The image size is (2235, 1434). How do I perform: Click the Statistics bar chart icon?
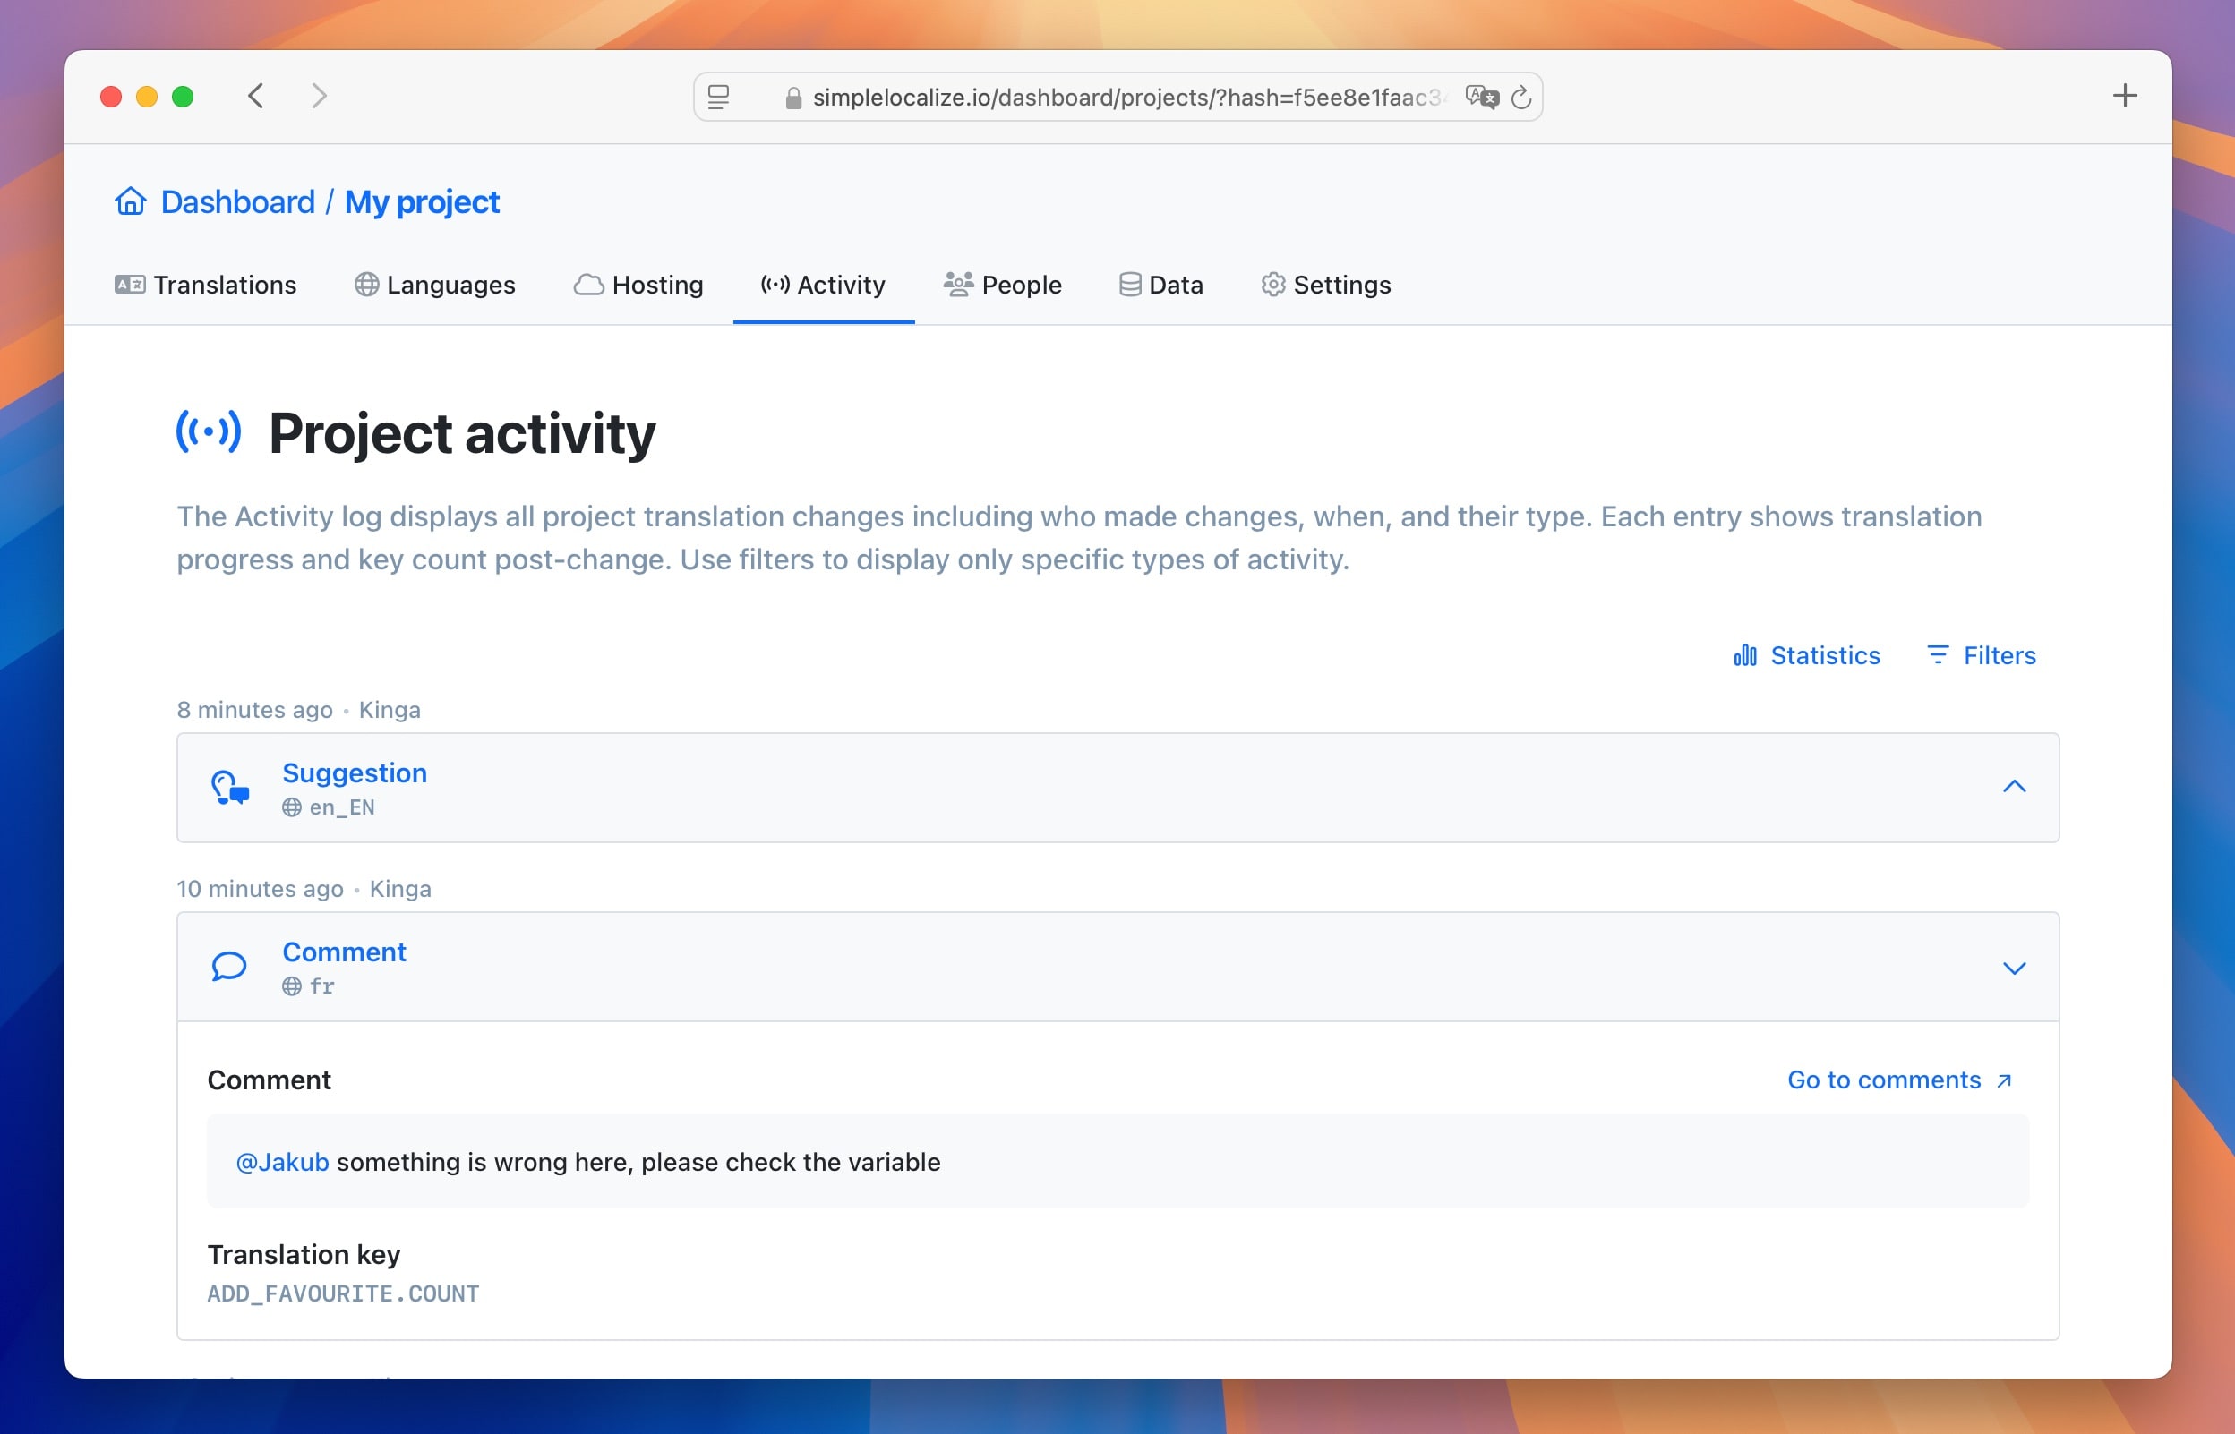point(1745,655)
